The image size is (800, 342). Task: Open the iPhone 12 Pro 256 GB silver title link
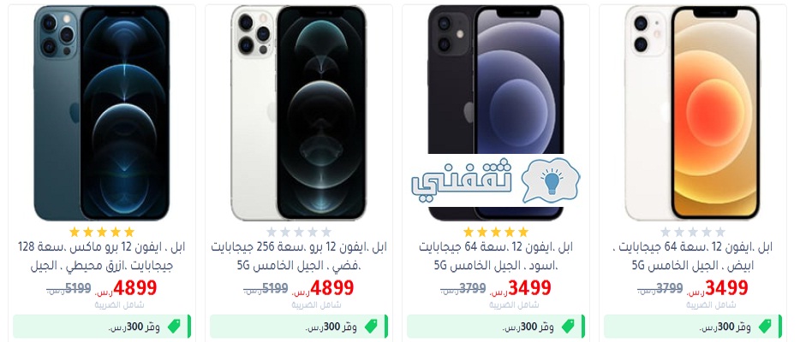tap(298, 256)
